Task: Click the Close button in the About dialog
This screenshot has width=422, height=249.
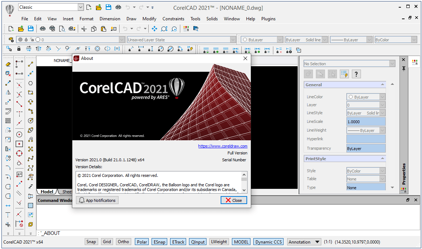Action: point(234,200)
